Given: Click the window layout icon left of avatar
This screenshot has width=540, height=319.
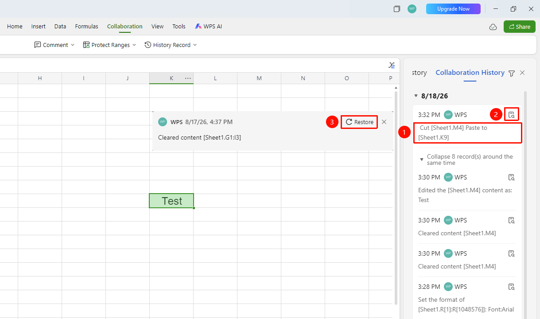Looking at the screenshot, I should (x=397, y=9).
